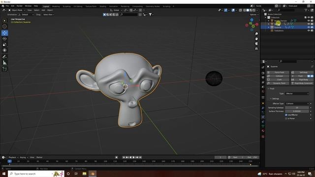Select the Add Cube tool
Image resolution: width=315 pixels, height=177 pixels.
click(x=4, y=69)
